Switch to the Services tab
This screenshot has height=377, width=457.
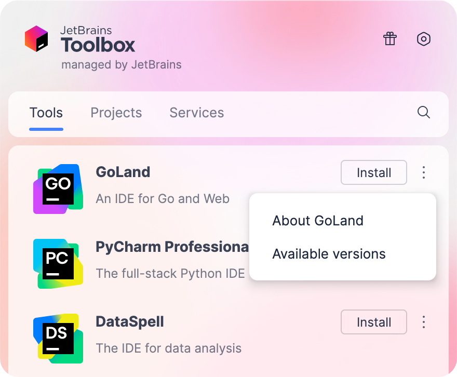(196, 113)
